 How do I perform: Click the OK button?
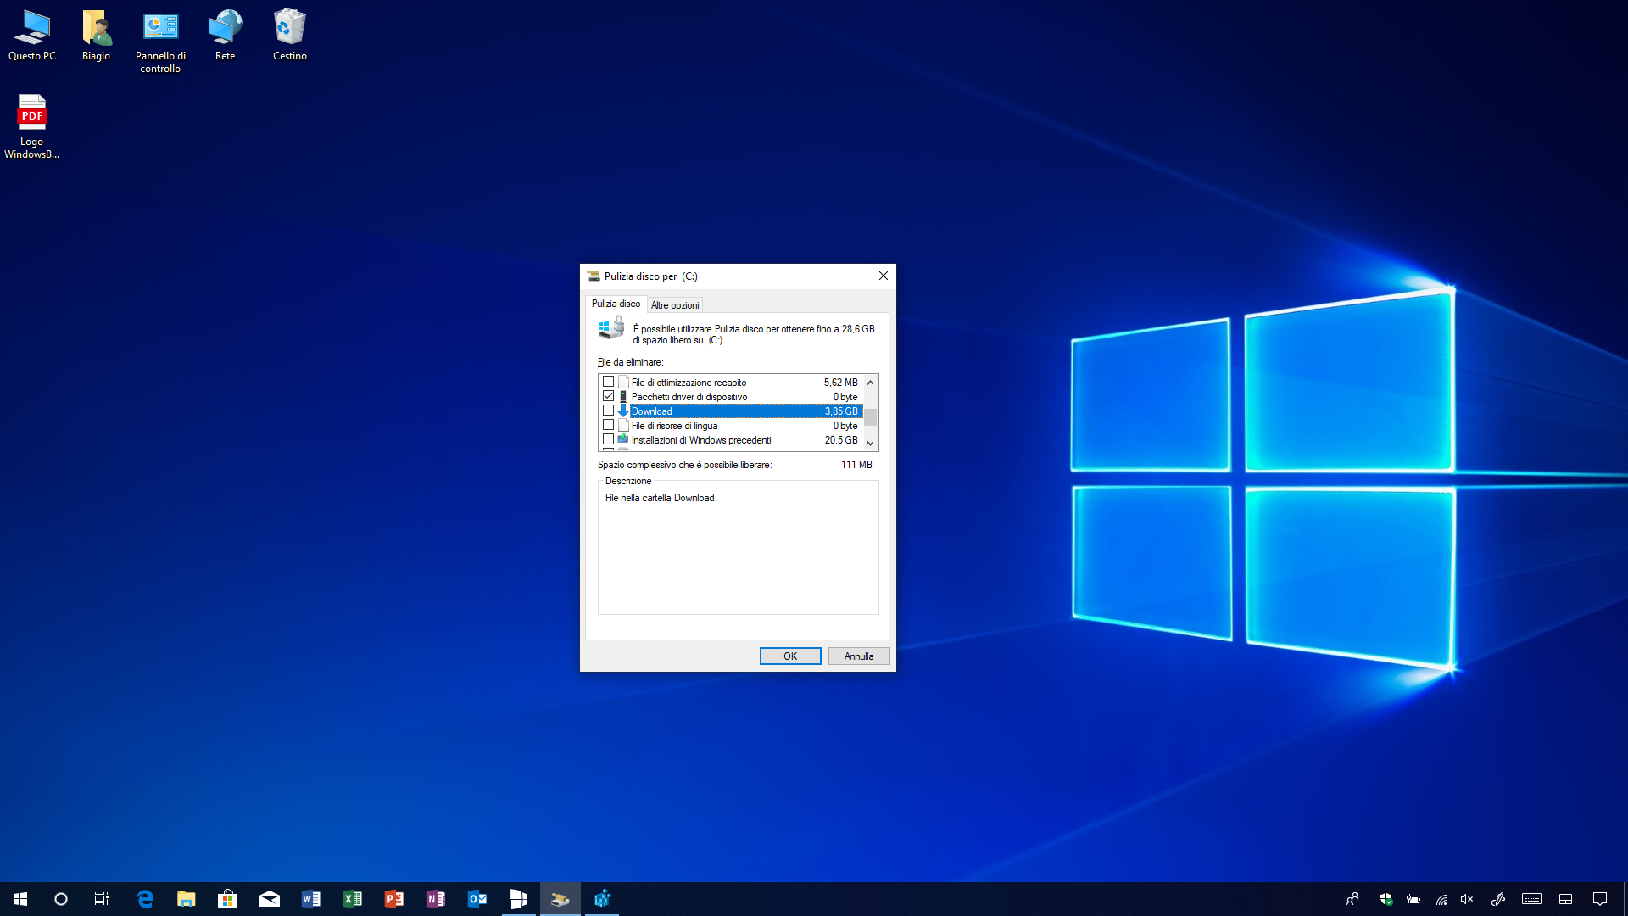(x=790, y=656)
